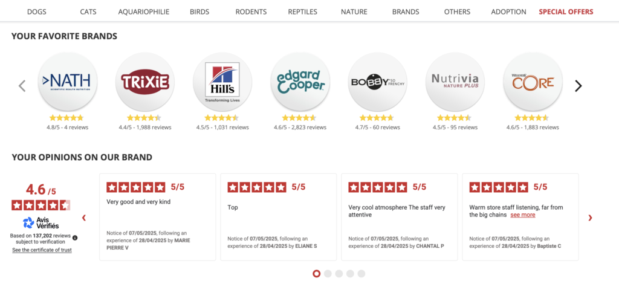Open the NATH brand logo

(68, 82)
